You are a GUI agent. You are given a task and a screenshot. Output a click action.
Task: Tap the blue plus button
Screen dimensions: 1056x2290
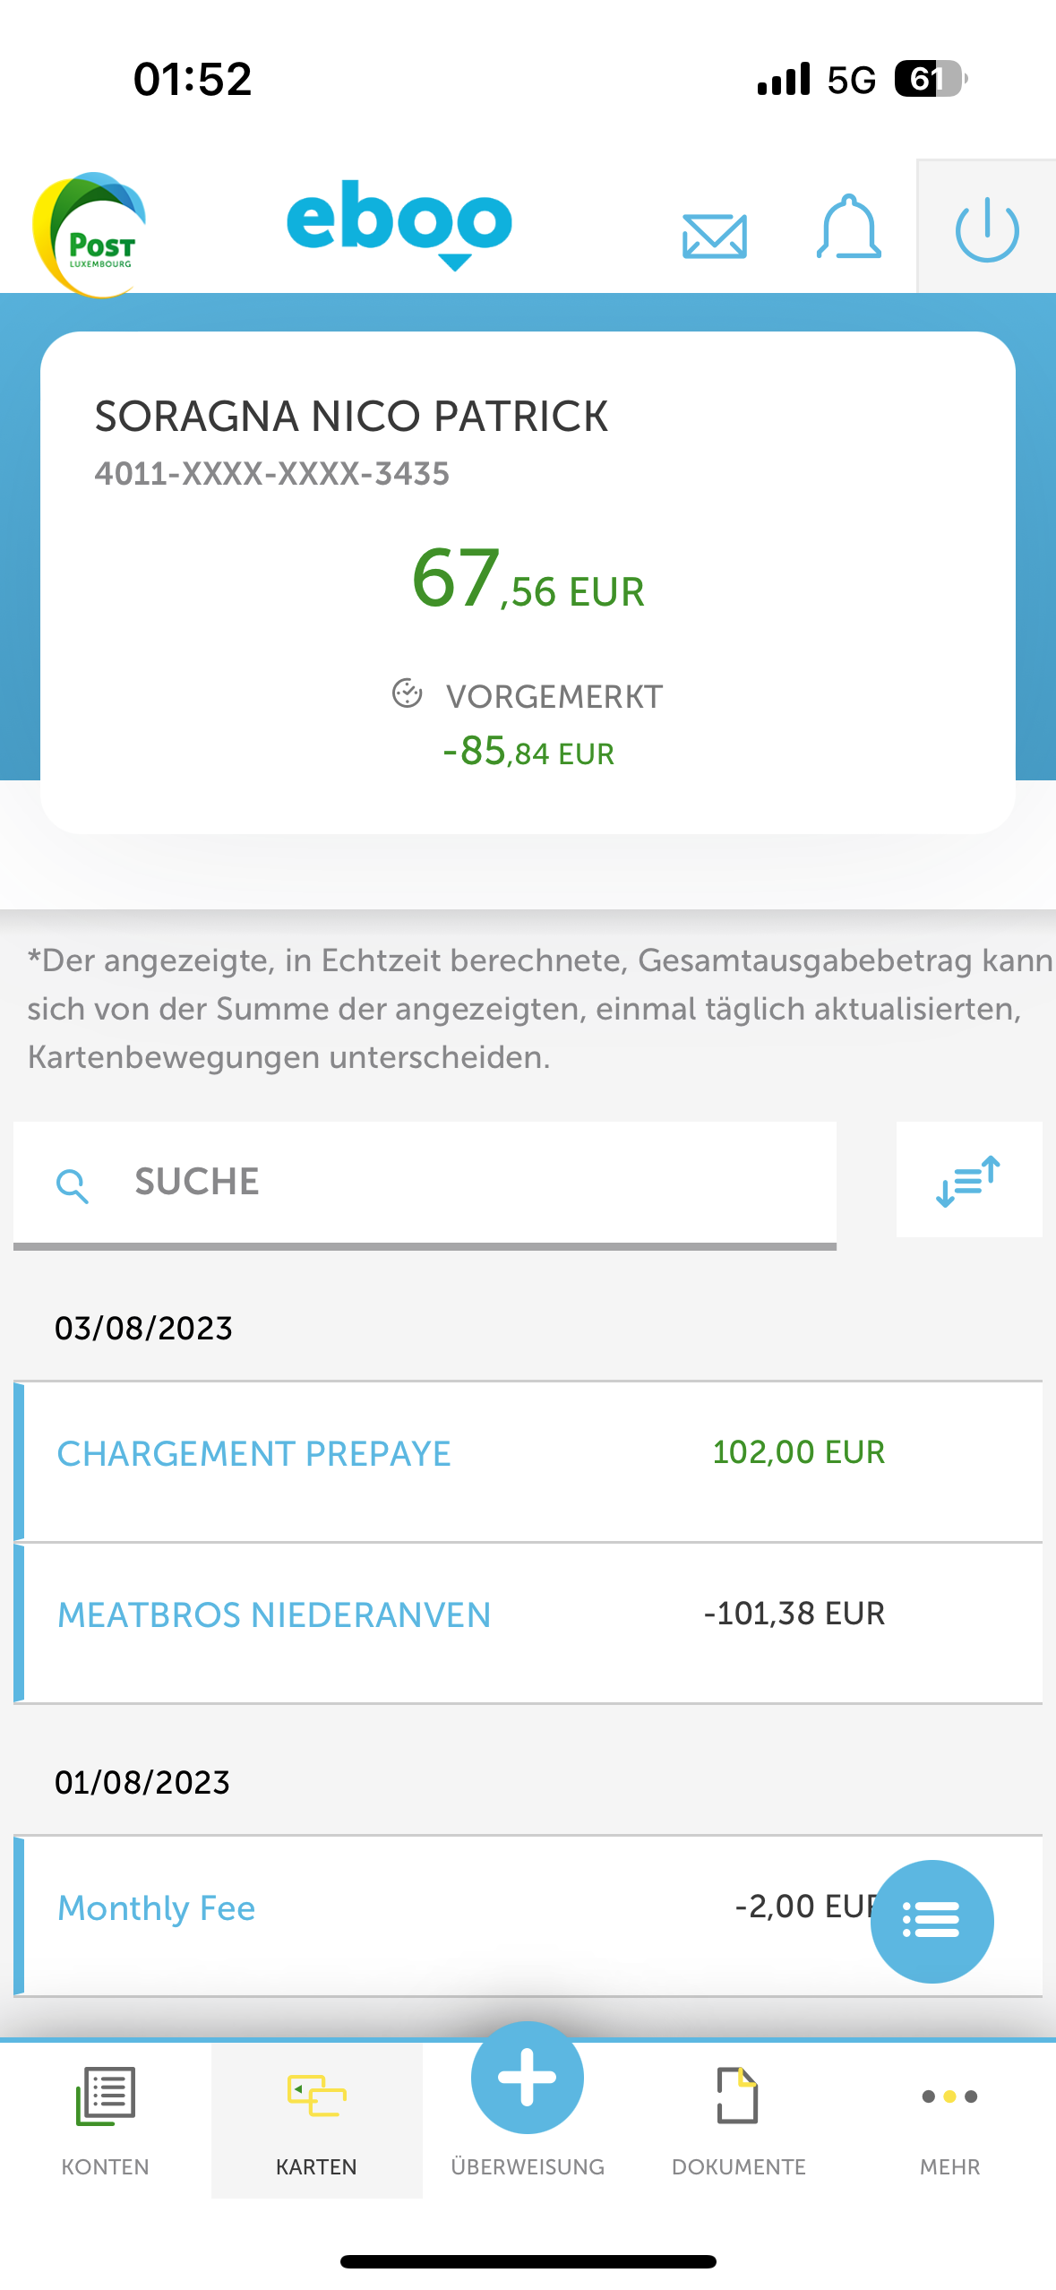528,2077
